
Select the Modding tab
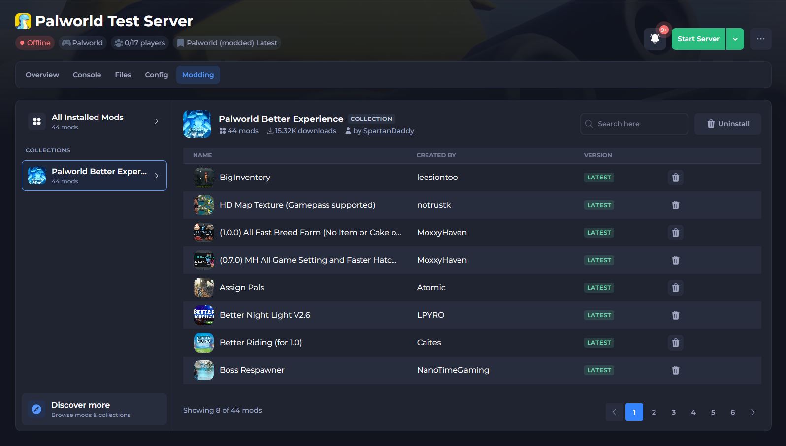[x=198, y=75]
